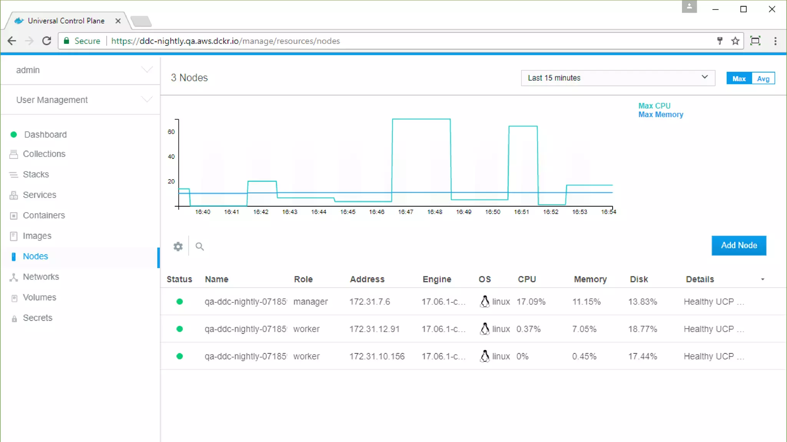Click the Add Node button

click(739, 246)
